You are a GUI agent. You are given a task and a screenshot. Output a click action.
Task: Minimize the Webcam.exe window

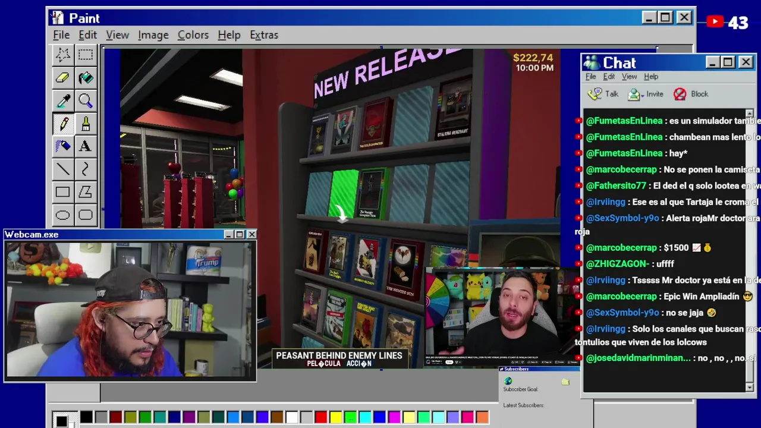pos(228,235)
